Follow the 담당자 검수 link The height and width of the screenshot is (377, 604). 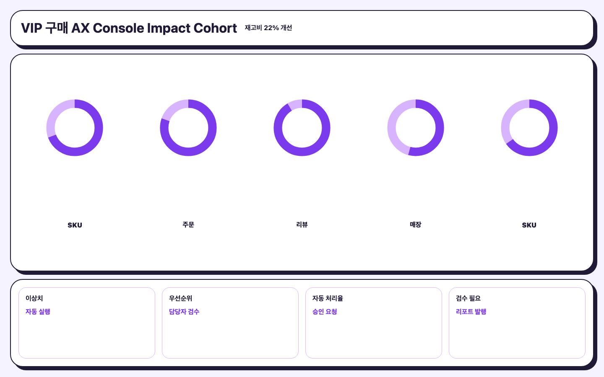[x=184, y=312]
